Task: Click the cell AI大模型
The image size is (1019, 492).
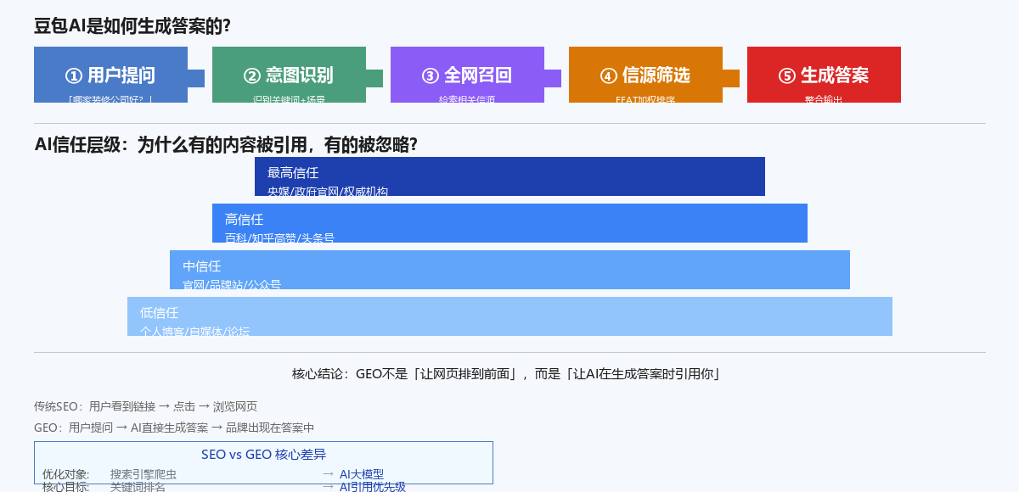Action: [x=362, y=474]
